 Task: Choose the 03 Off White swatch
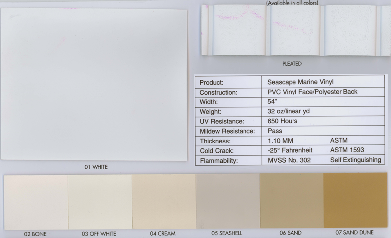tap(100, 201)
